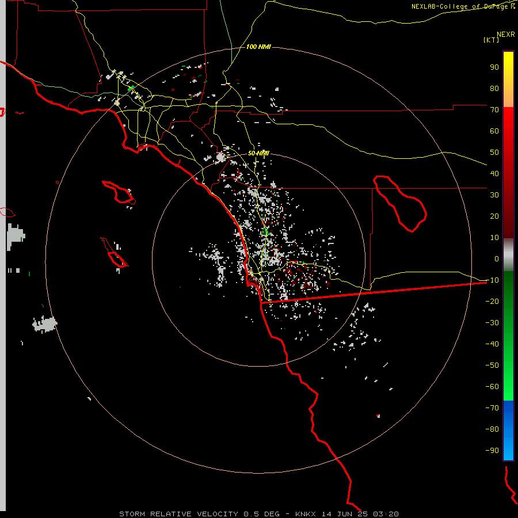Screen dimensions: 518x518
Task: Click the -50 knot value on scale
Action: (x=492, y=365)
